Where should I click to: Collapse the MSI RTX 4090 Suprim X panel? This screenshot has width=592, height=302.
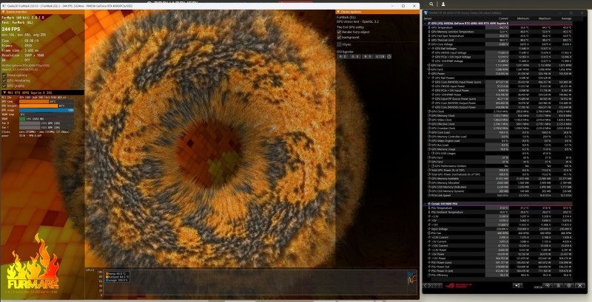pyautogui.click(x=4, y=92)
